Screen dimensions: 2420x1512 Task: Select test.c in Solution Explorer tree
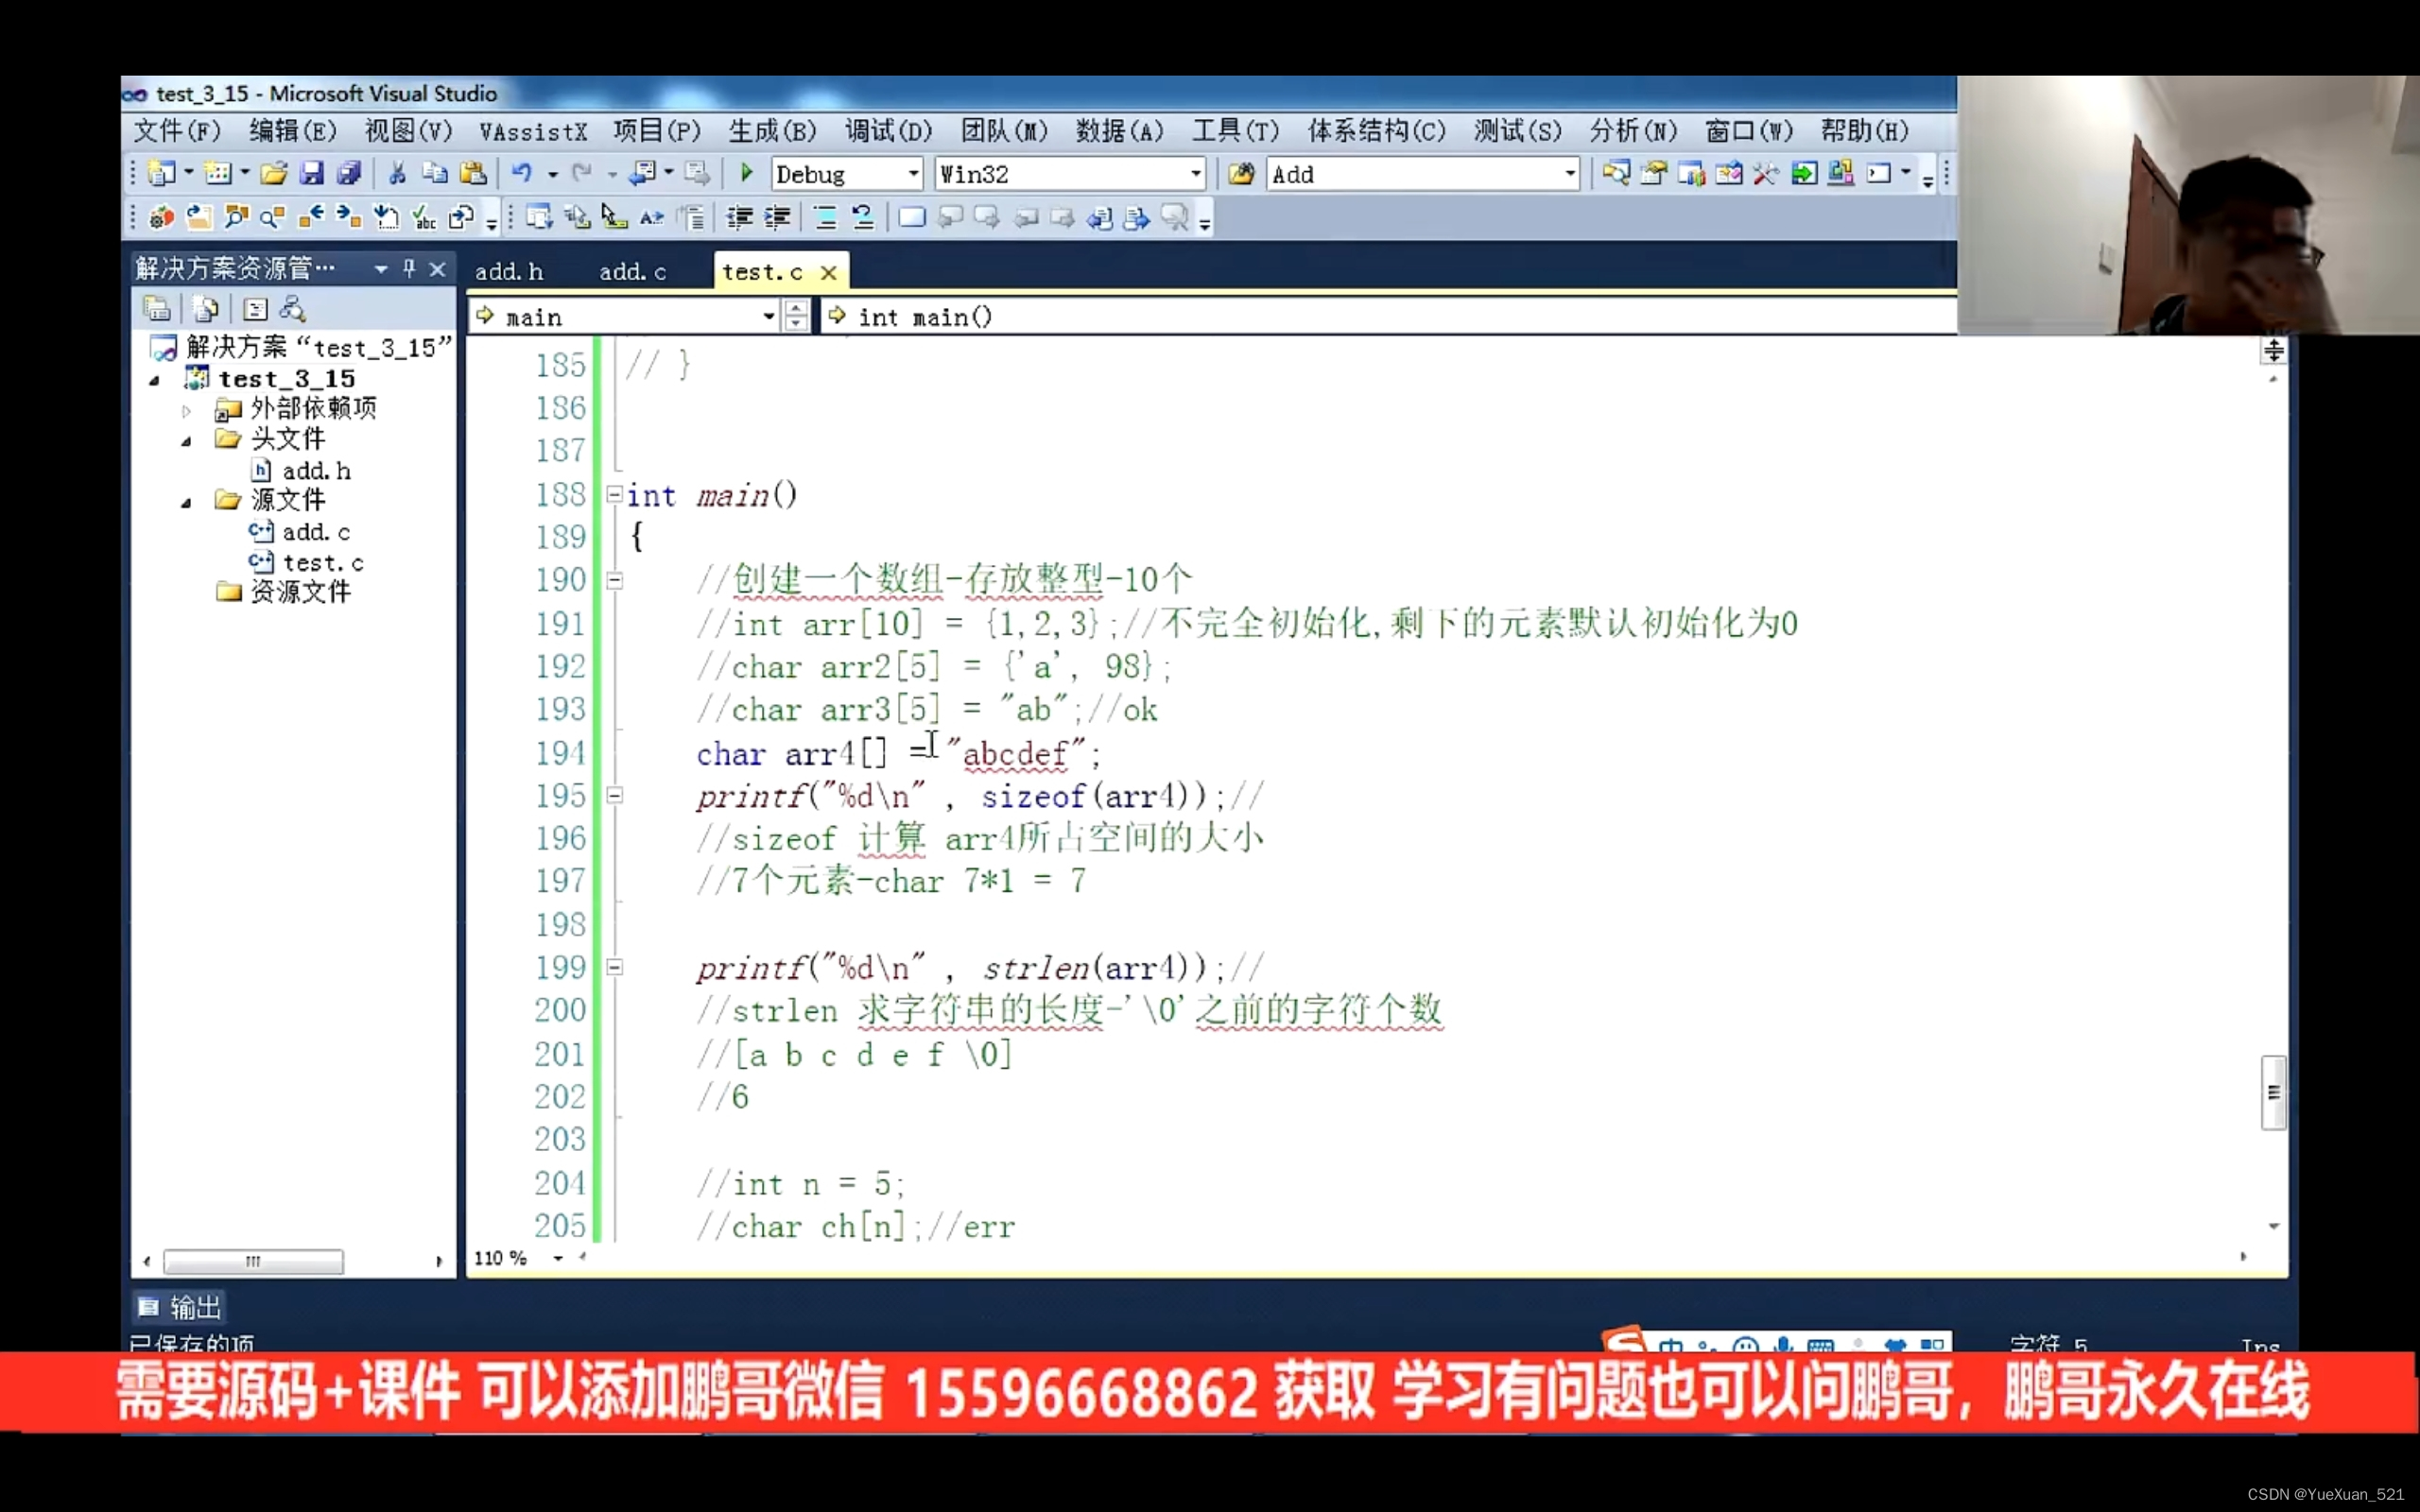(x=323, y=563)
